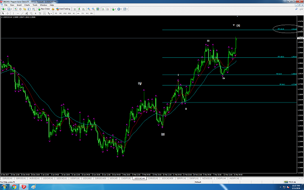Expand the Periods dropdown arrow

pyautogui.click(x=122, y=9)
